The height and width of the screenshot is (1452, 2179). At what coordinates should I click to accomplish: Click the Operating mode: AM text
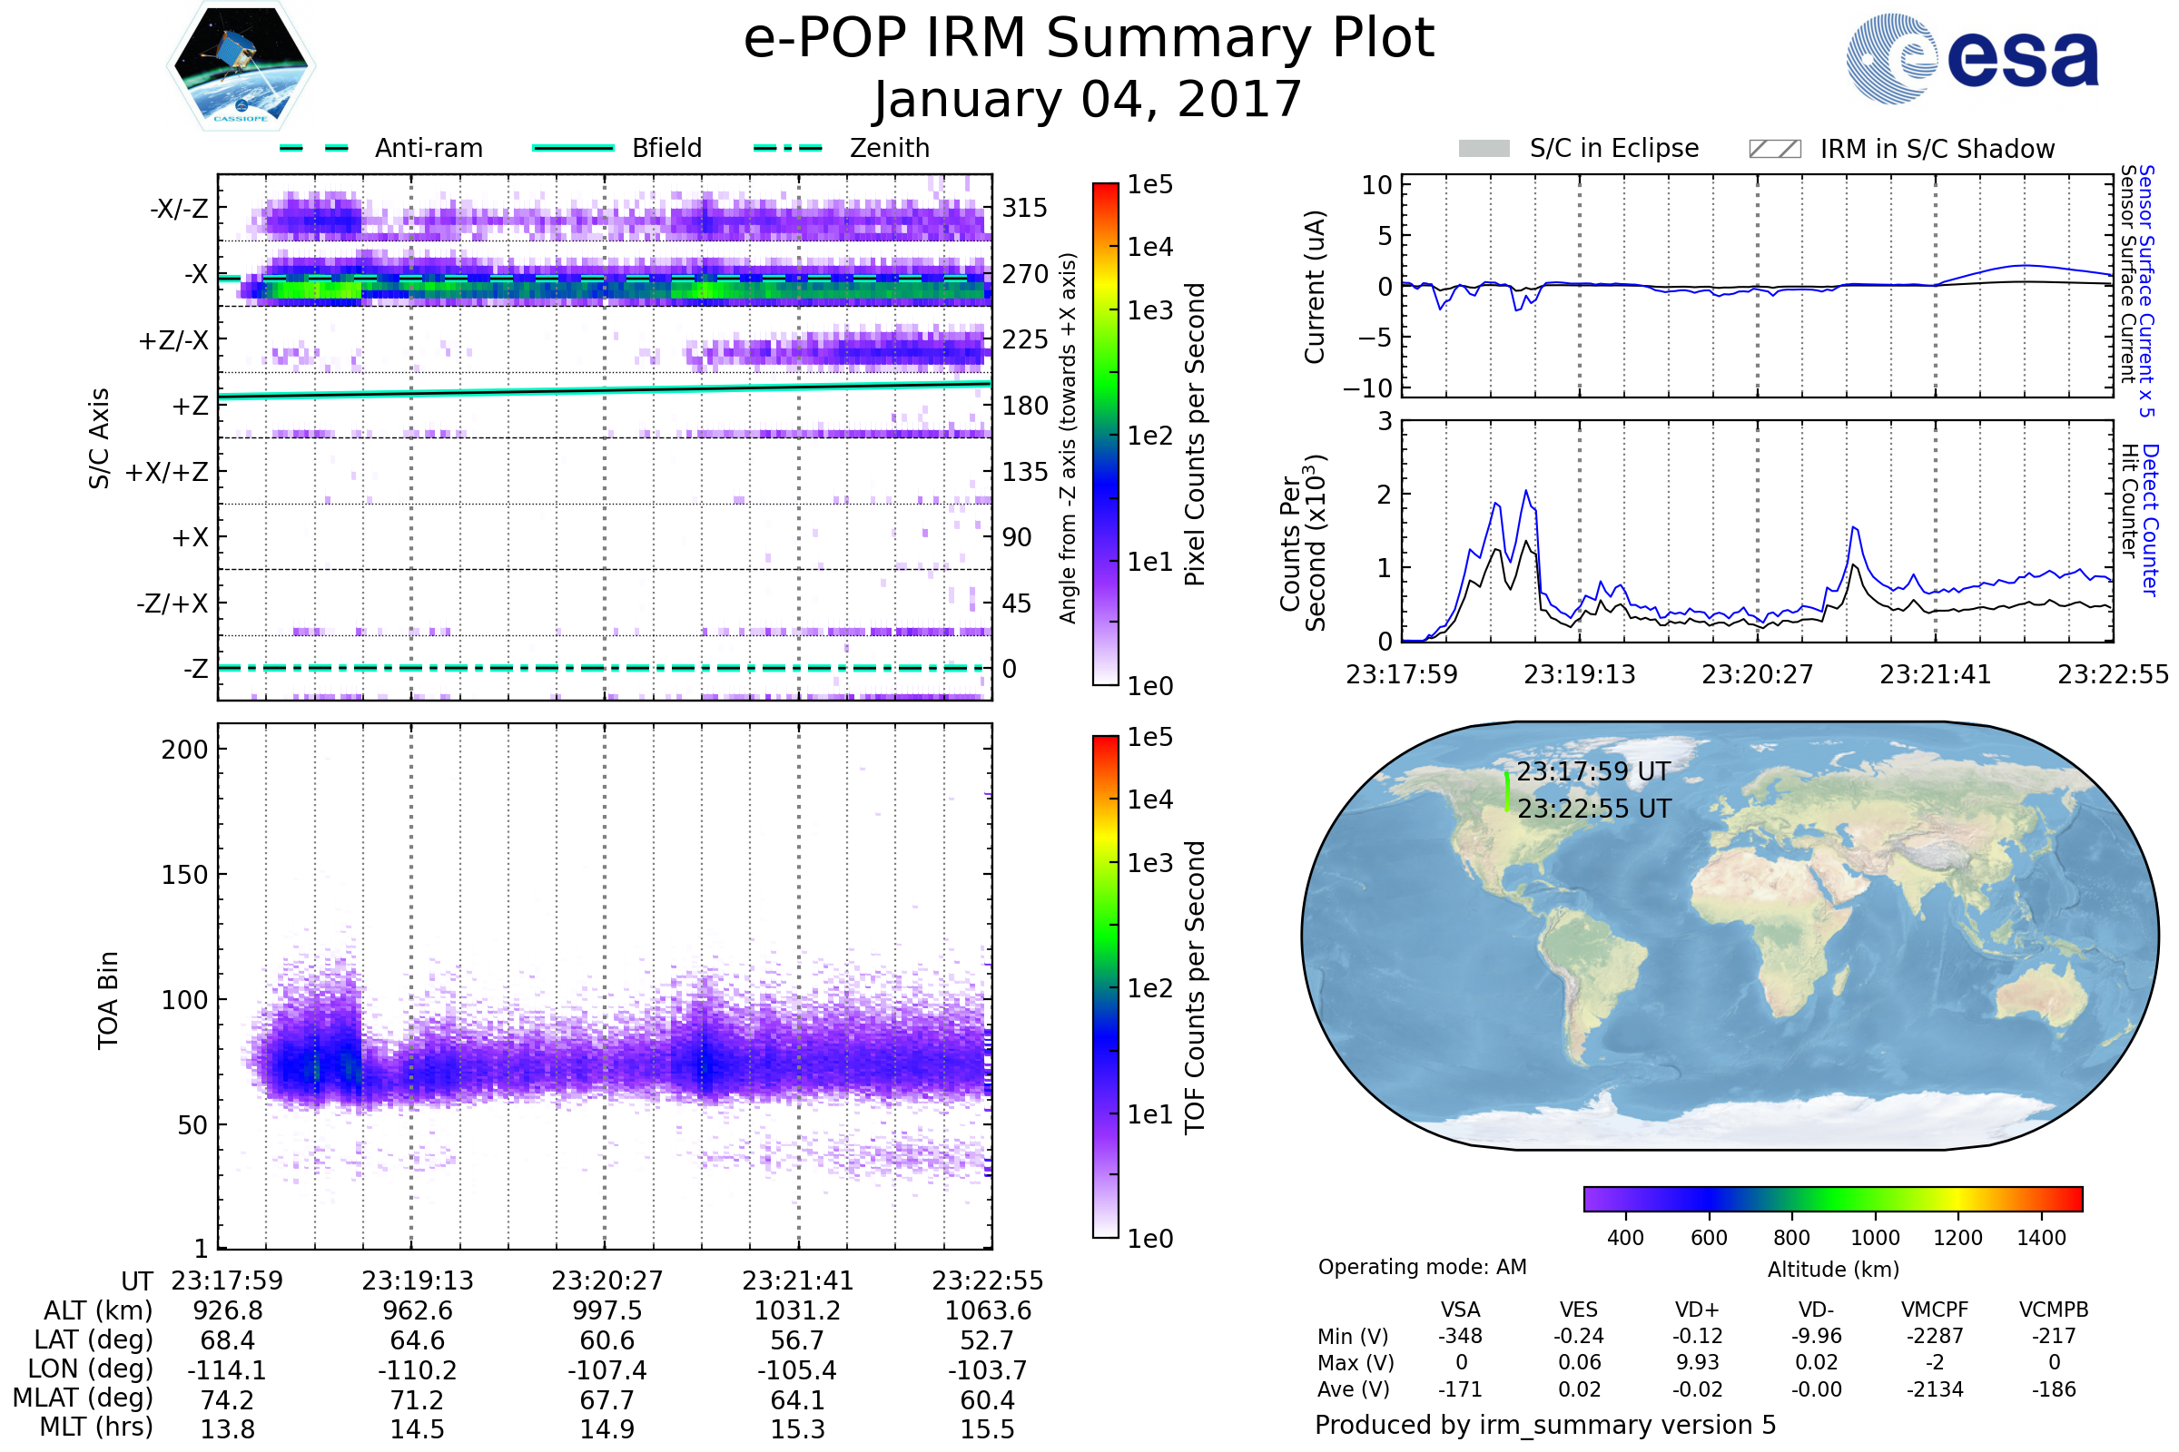pyautogui.click(x=1421, y=1267)
